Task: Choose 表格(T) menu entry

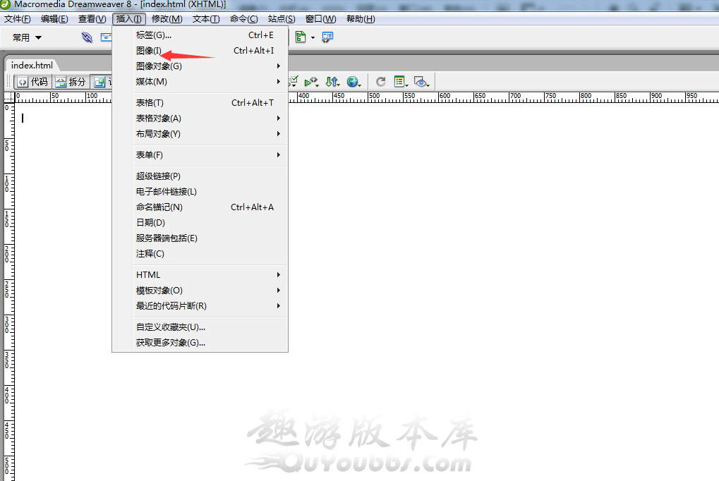Action: 150,103
